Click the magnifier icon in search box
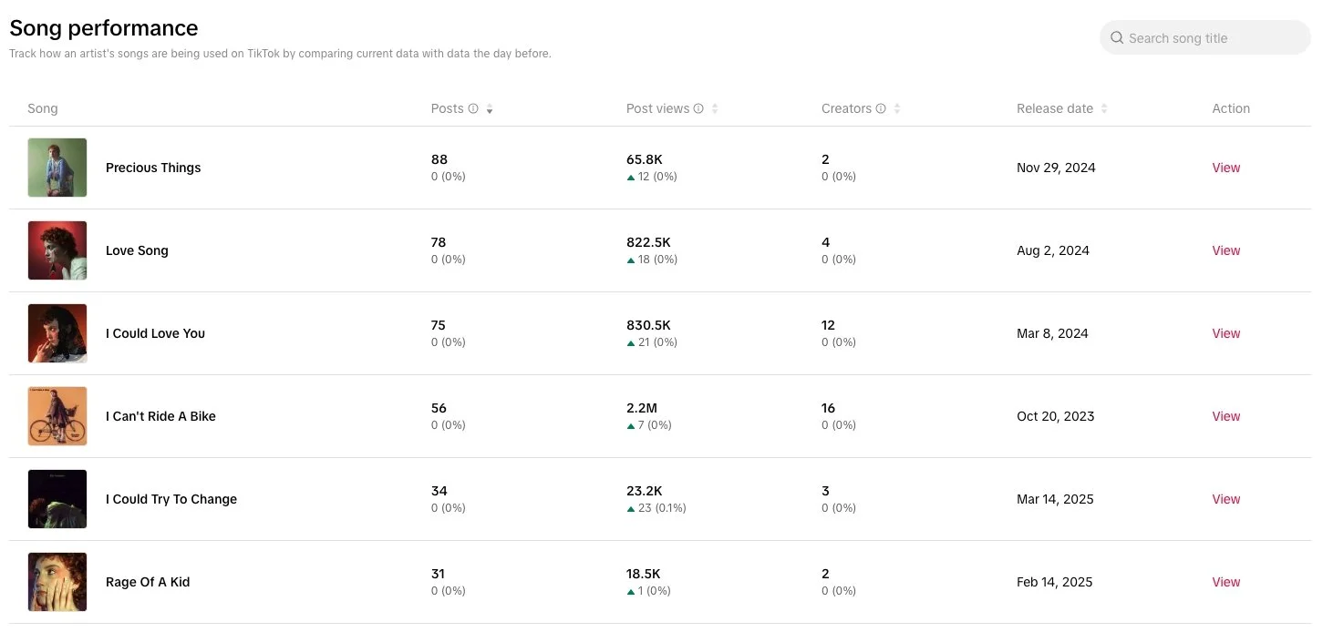Image resolution: width=1323 pixels, height=632 pixels. (1116, 38)
